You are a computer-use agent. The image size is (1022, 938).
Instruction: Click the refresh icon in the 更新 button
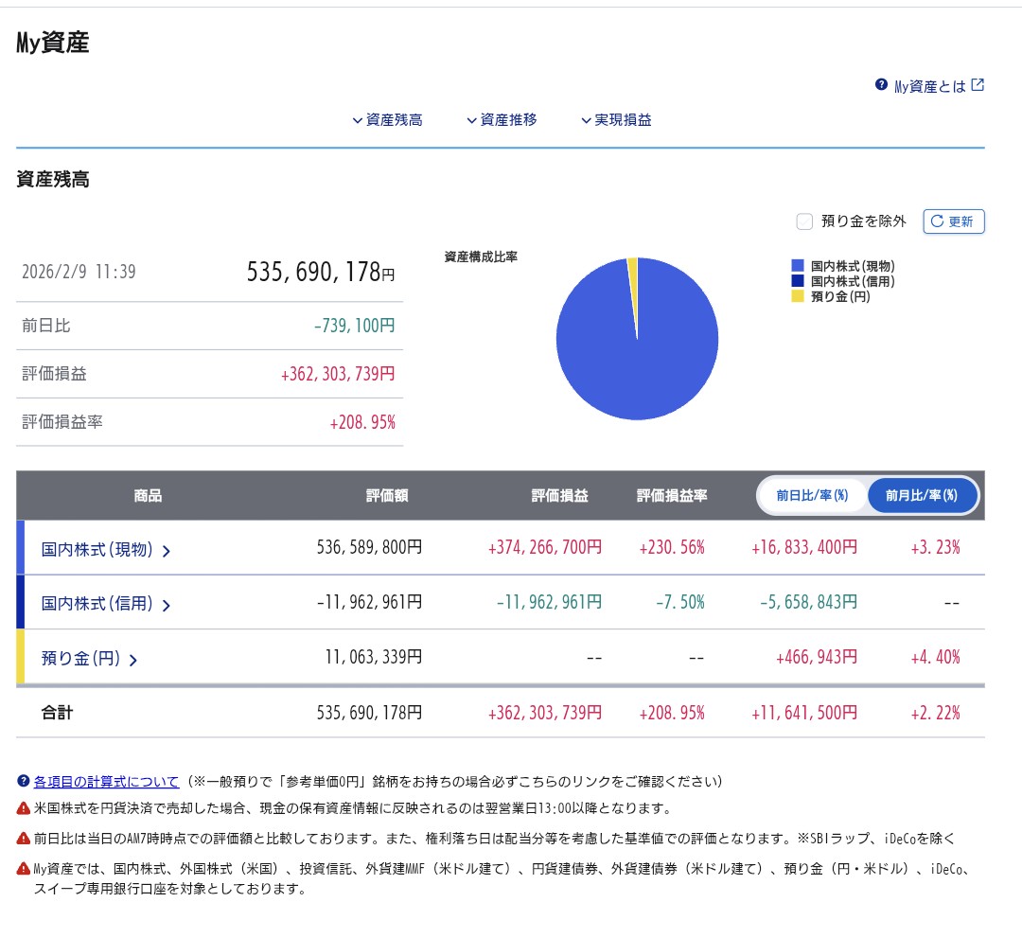click(937, 221)
